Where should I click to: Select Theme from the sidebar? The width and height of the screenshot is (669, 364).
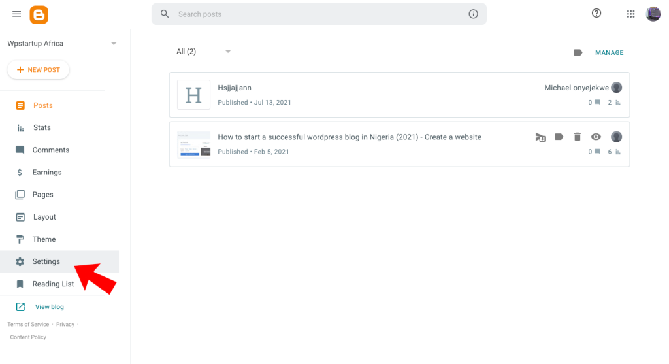(44, 239)
